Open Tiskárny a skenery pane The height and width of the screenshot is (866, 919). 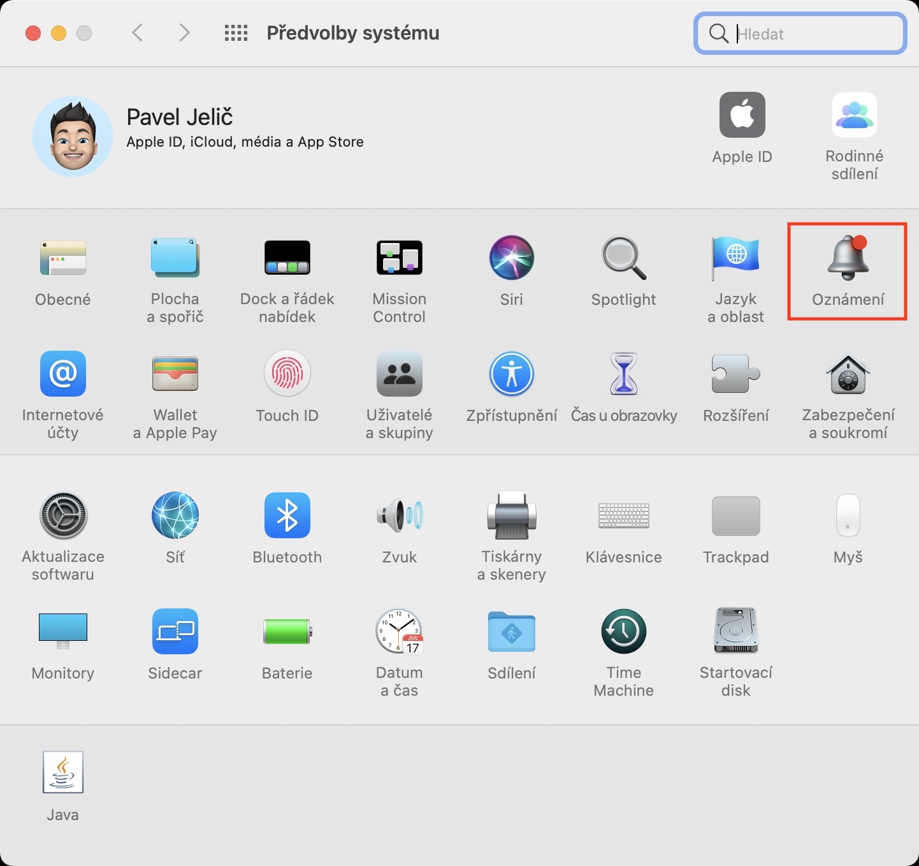pyautogui.click(x=512, y=515)
